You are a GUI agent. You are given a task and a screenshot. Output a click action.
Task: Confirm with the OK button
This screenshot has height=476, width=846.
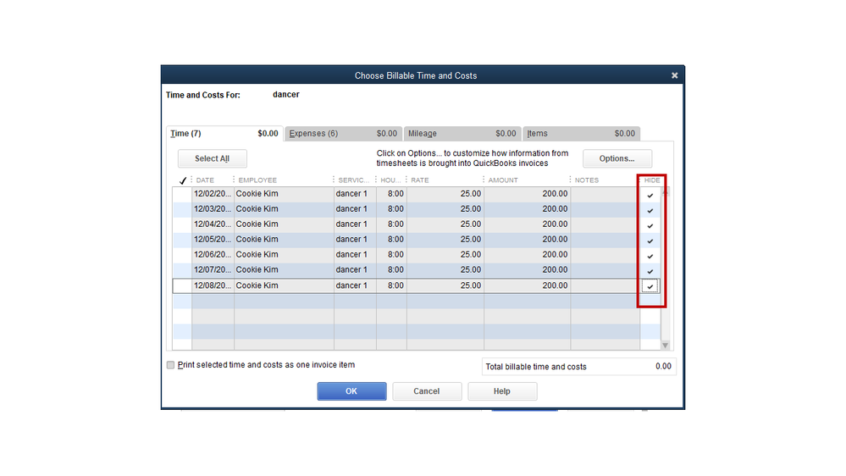pyautogui.click(x=351, y=391)
